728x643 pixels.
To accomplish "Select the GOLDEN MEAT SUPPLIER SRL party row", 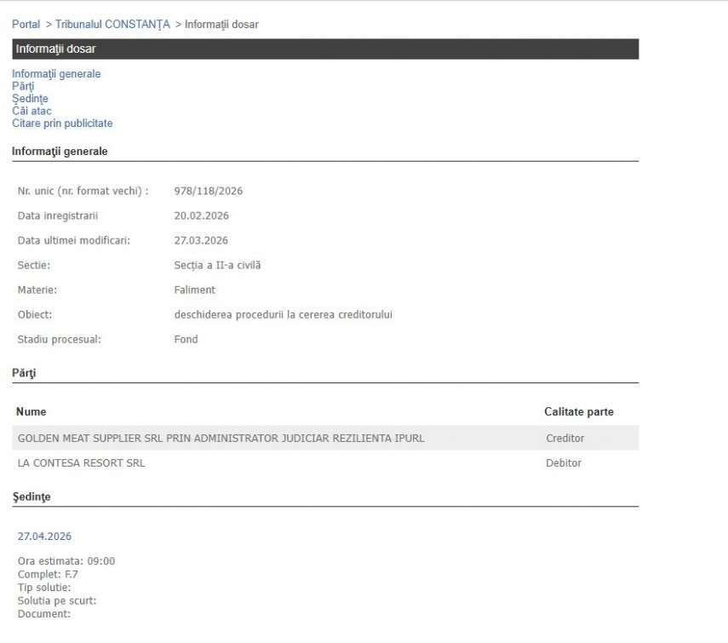I will tap(221, 439).
